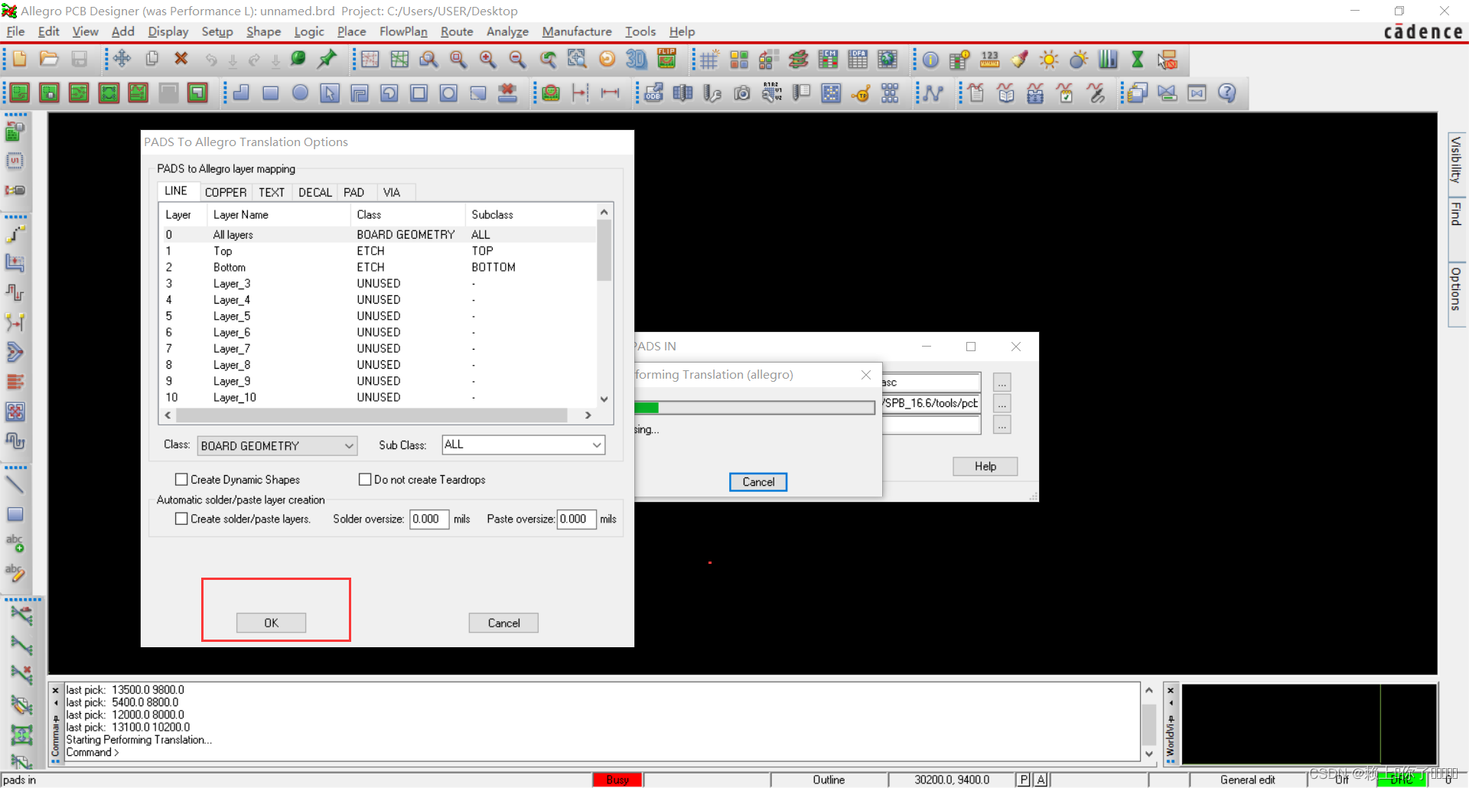
Task: Select the Move tool icon
Action: (x=122, y=60)
